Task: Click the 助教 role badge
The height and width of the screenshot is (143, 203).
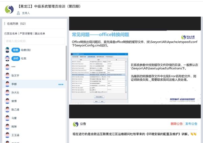Action: 16,50
